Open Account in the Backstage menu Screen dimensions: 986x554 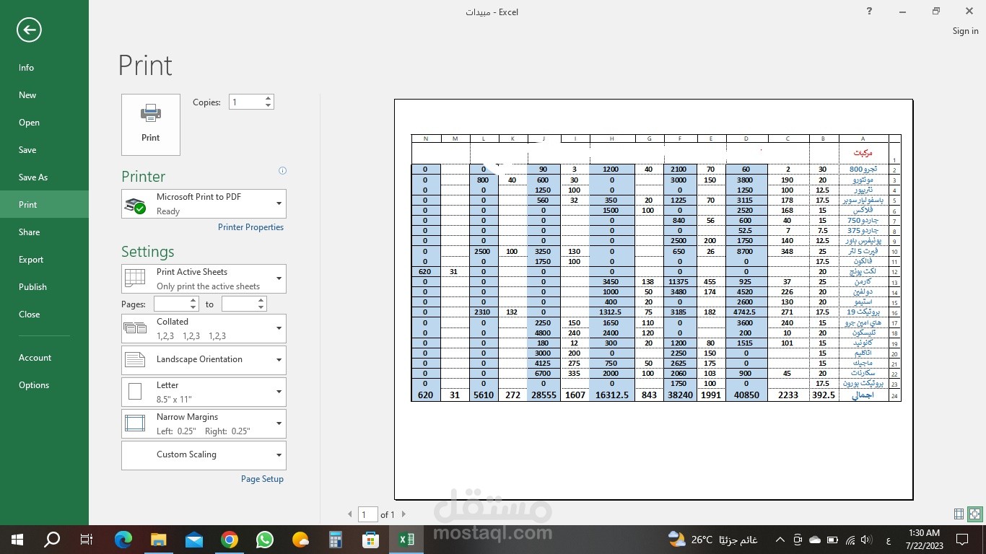point(44,358)
